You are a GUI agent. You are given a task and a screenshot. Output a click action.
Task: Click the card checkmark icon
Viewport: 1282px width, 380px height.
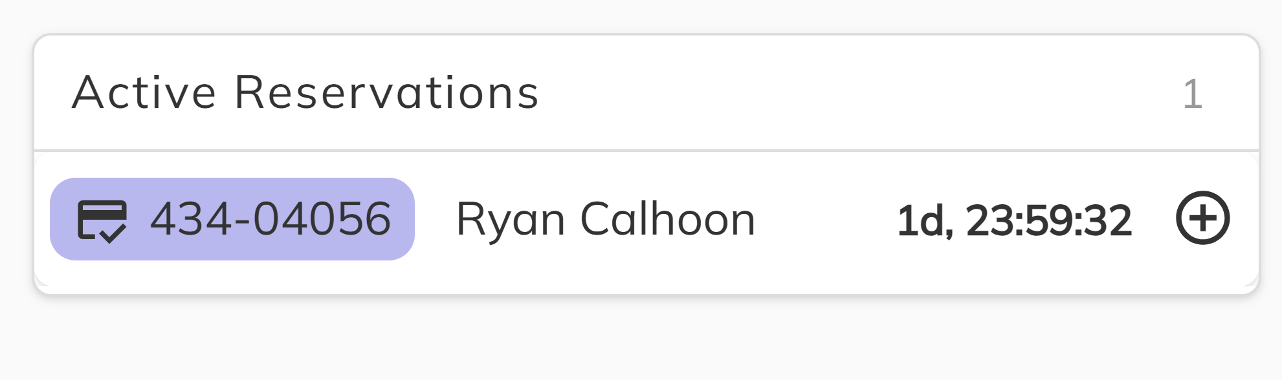102,220
